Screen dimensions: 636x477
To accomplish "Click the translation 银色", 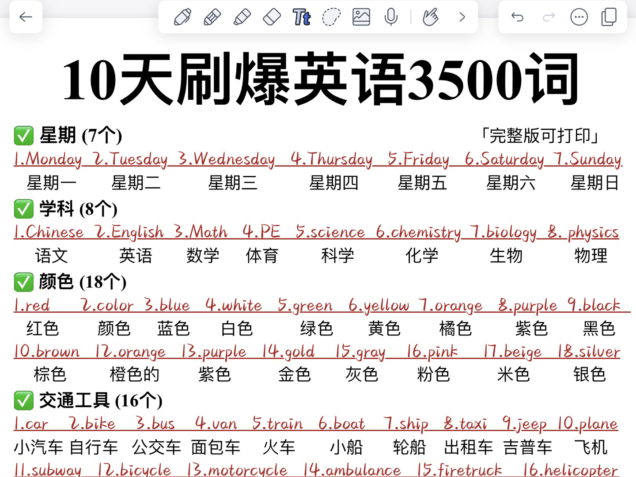I will pyautogui.click(x=590, y=374).
